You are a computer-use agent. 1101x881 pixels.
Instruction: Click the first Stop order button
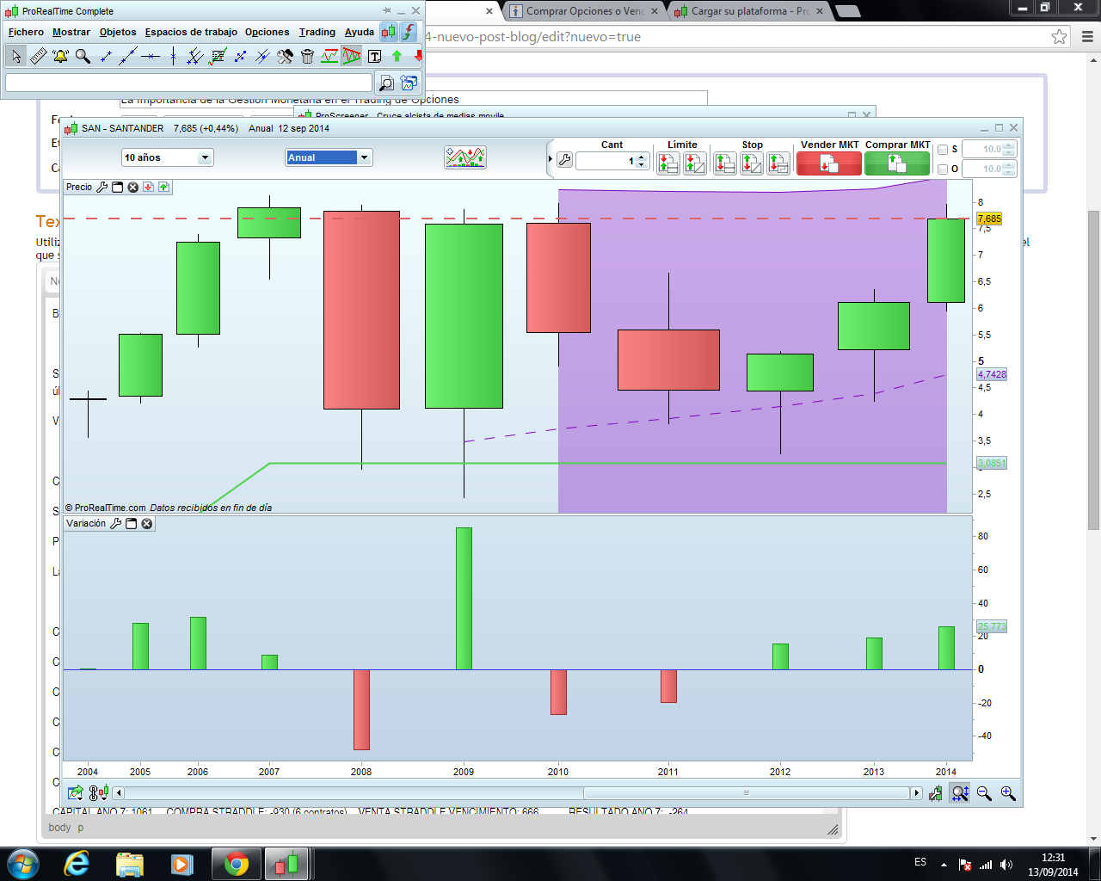point(725,163)
